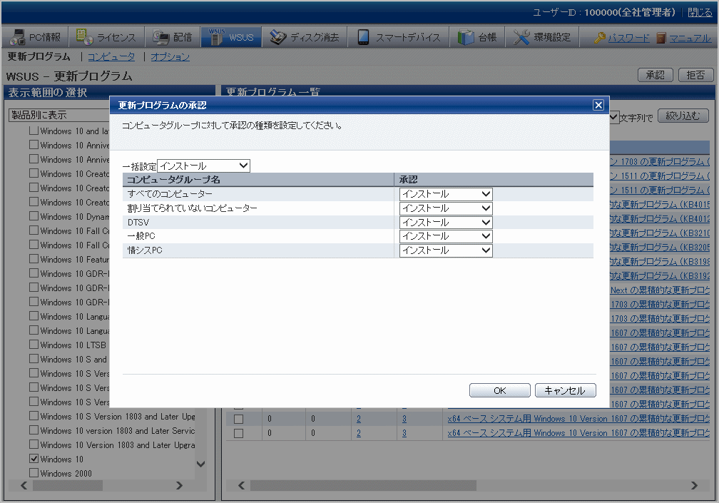Viewport: 719px width, 503px height.
Task: Select the last update row checkbox
Action: tap(238, 433)
